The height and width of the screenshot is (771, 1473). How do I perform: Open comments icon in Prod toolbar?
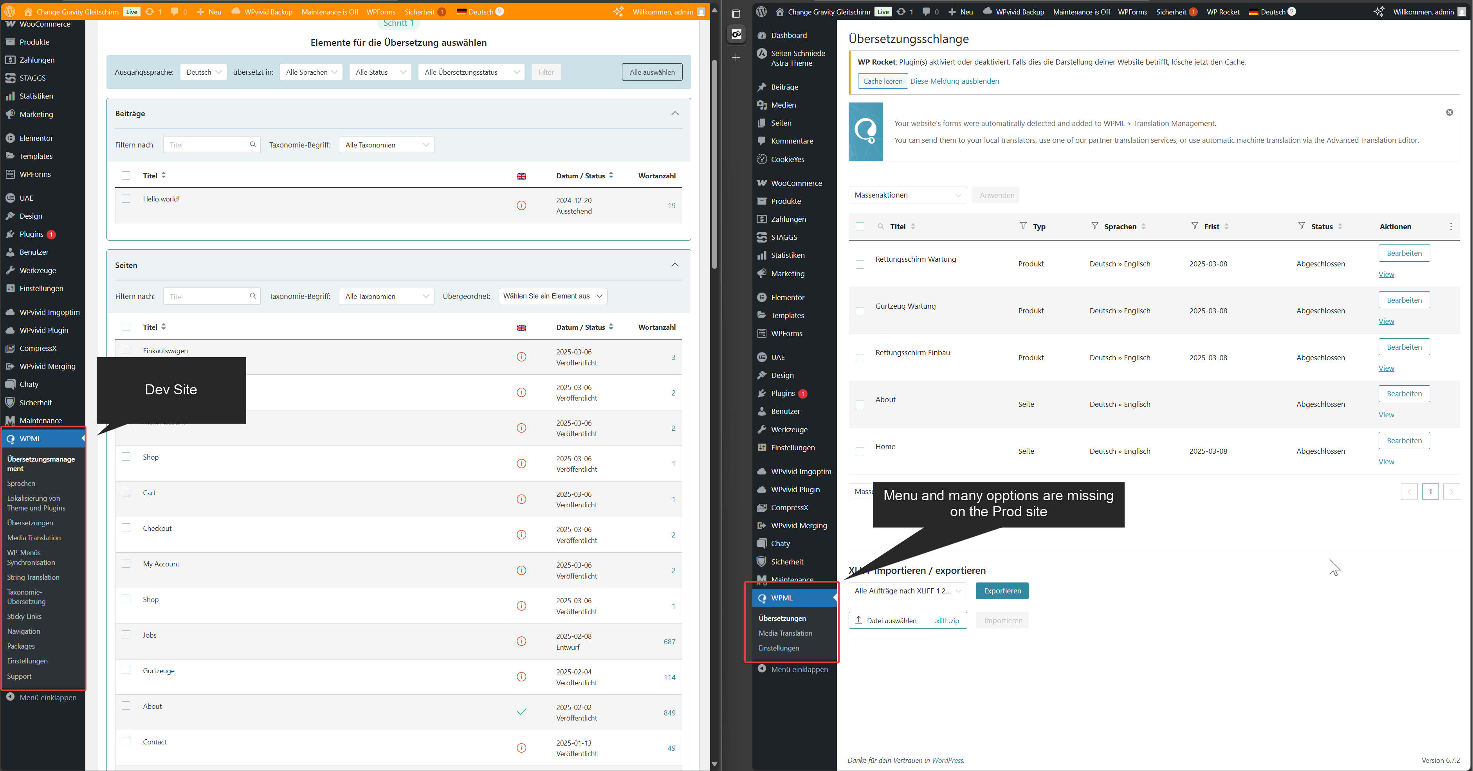926,11
